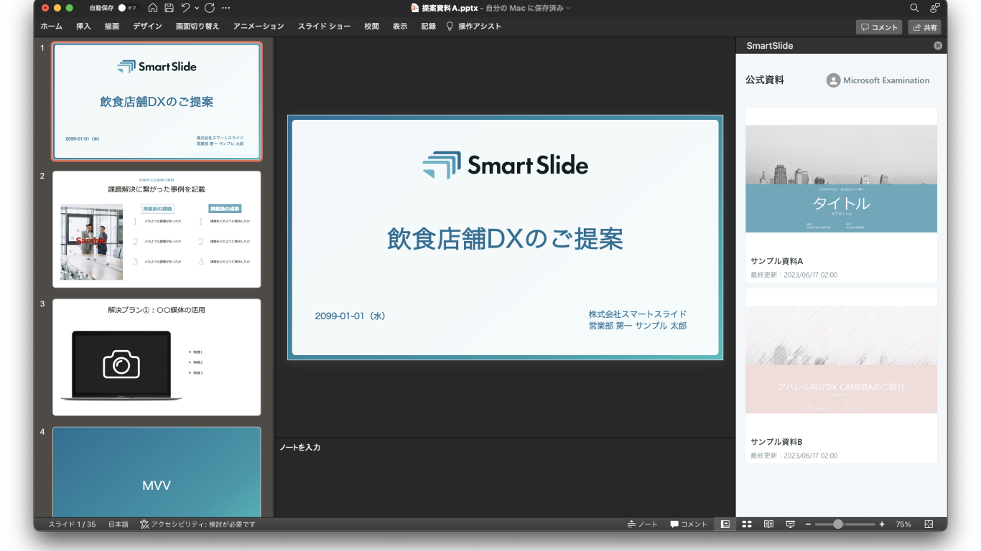Screen dimensions: 981x551
Task: Click the zoom out minus button
Action: click(x=808, y=524)
